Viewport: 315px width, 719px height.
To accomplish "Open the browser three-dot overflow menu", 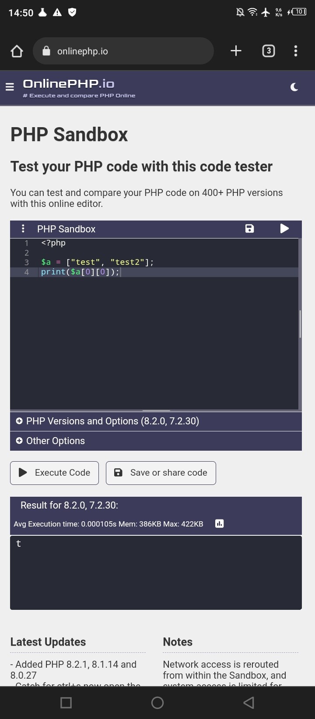I will pos(296,51).
